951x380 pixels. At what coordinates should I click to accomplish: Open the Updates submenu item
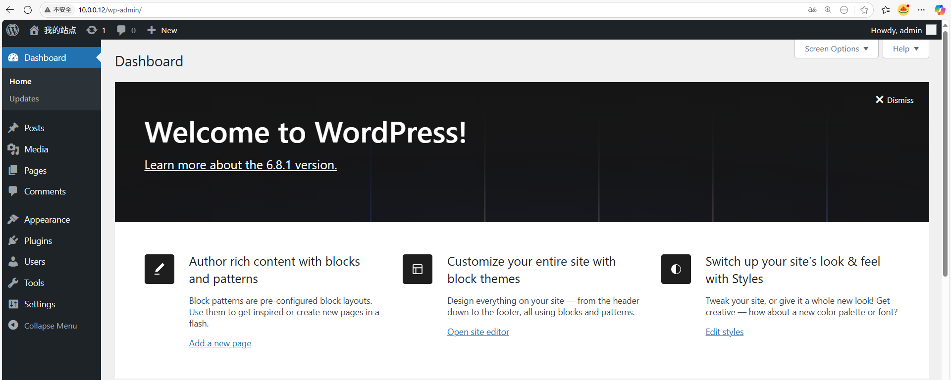pos(24,99)
